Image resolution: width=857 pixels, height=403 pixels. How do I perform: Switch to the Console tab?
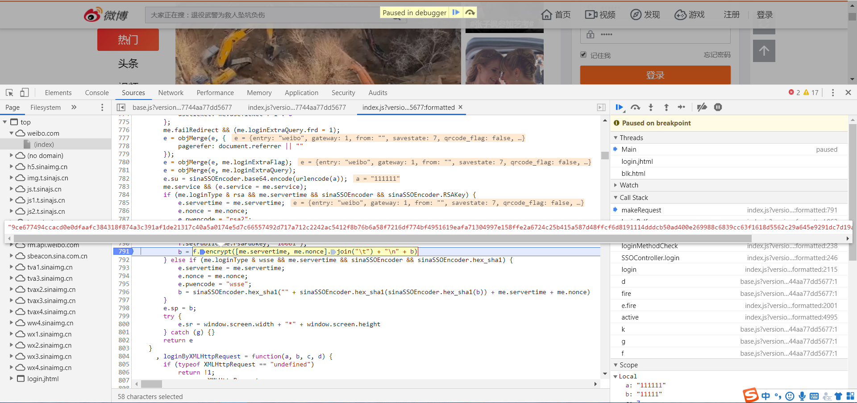97,92
